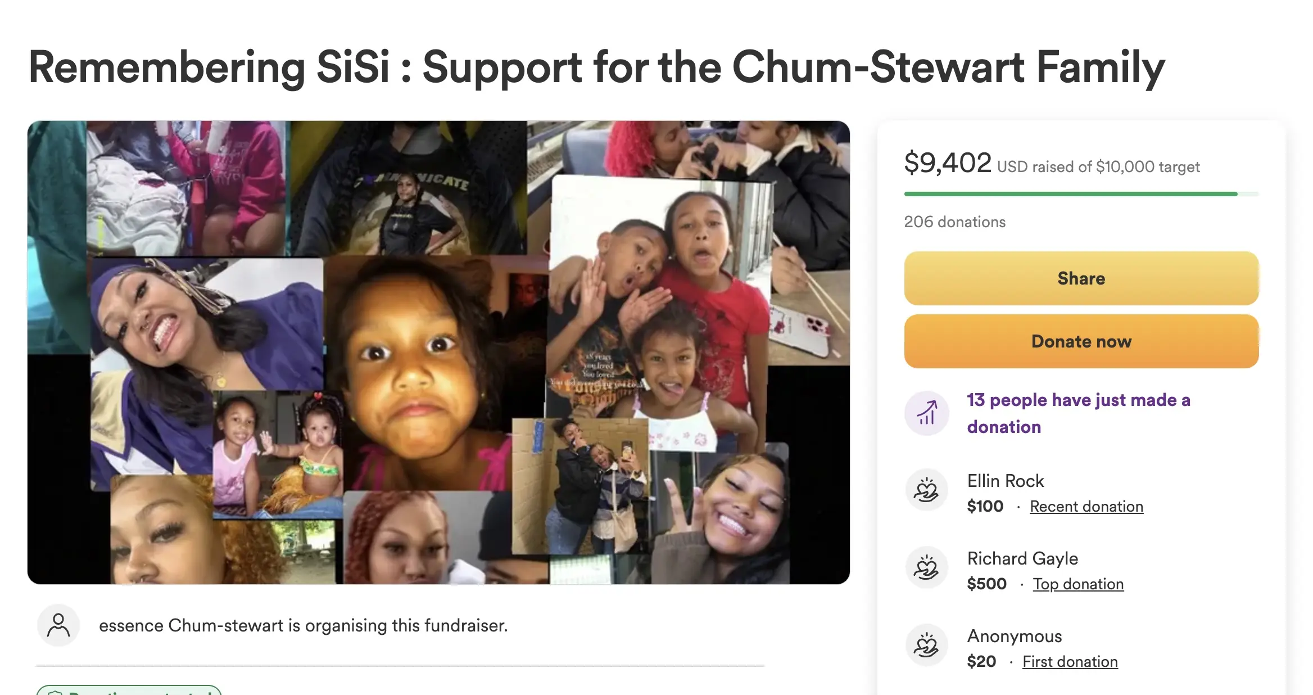The image size is (1313, 695).
Task: Open the Top donation link
Action: click(x=1078, y=584)
